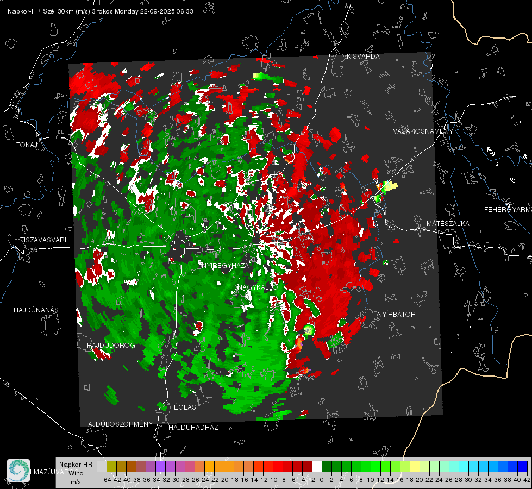The width and height of the screenshot is (532, 489).
Task: Click the NYÍREGYHÁZA city label
Action: (226, 265)
